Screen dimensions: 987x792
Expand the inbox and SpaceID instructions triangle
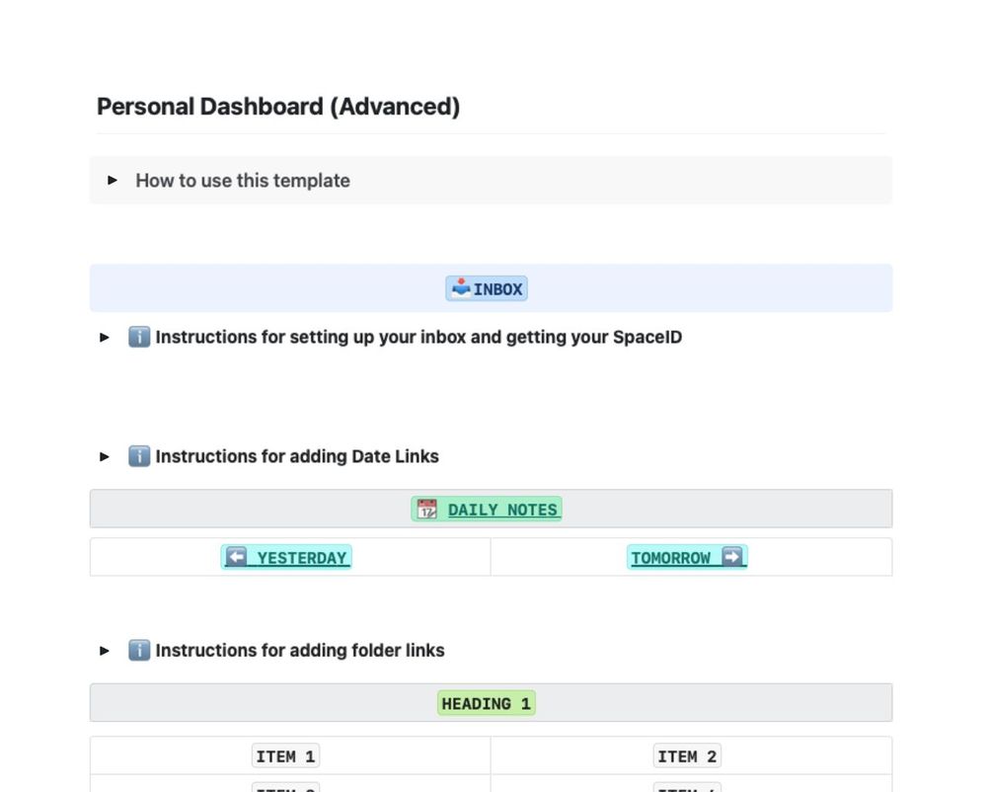tap(105, 338)
